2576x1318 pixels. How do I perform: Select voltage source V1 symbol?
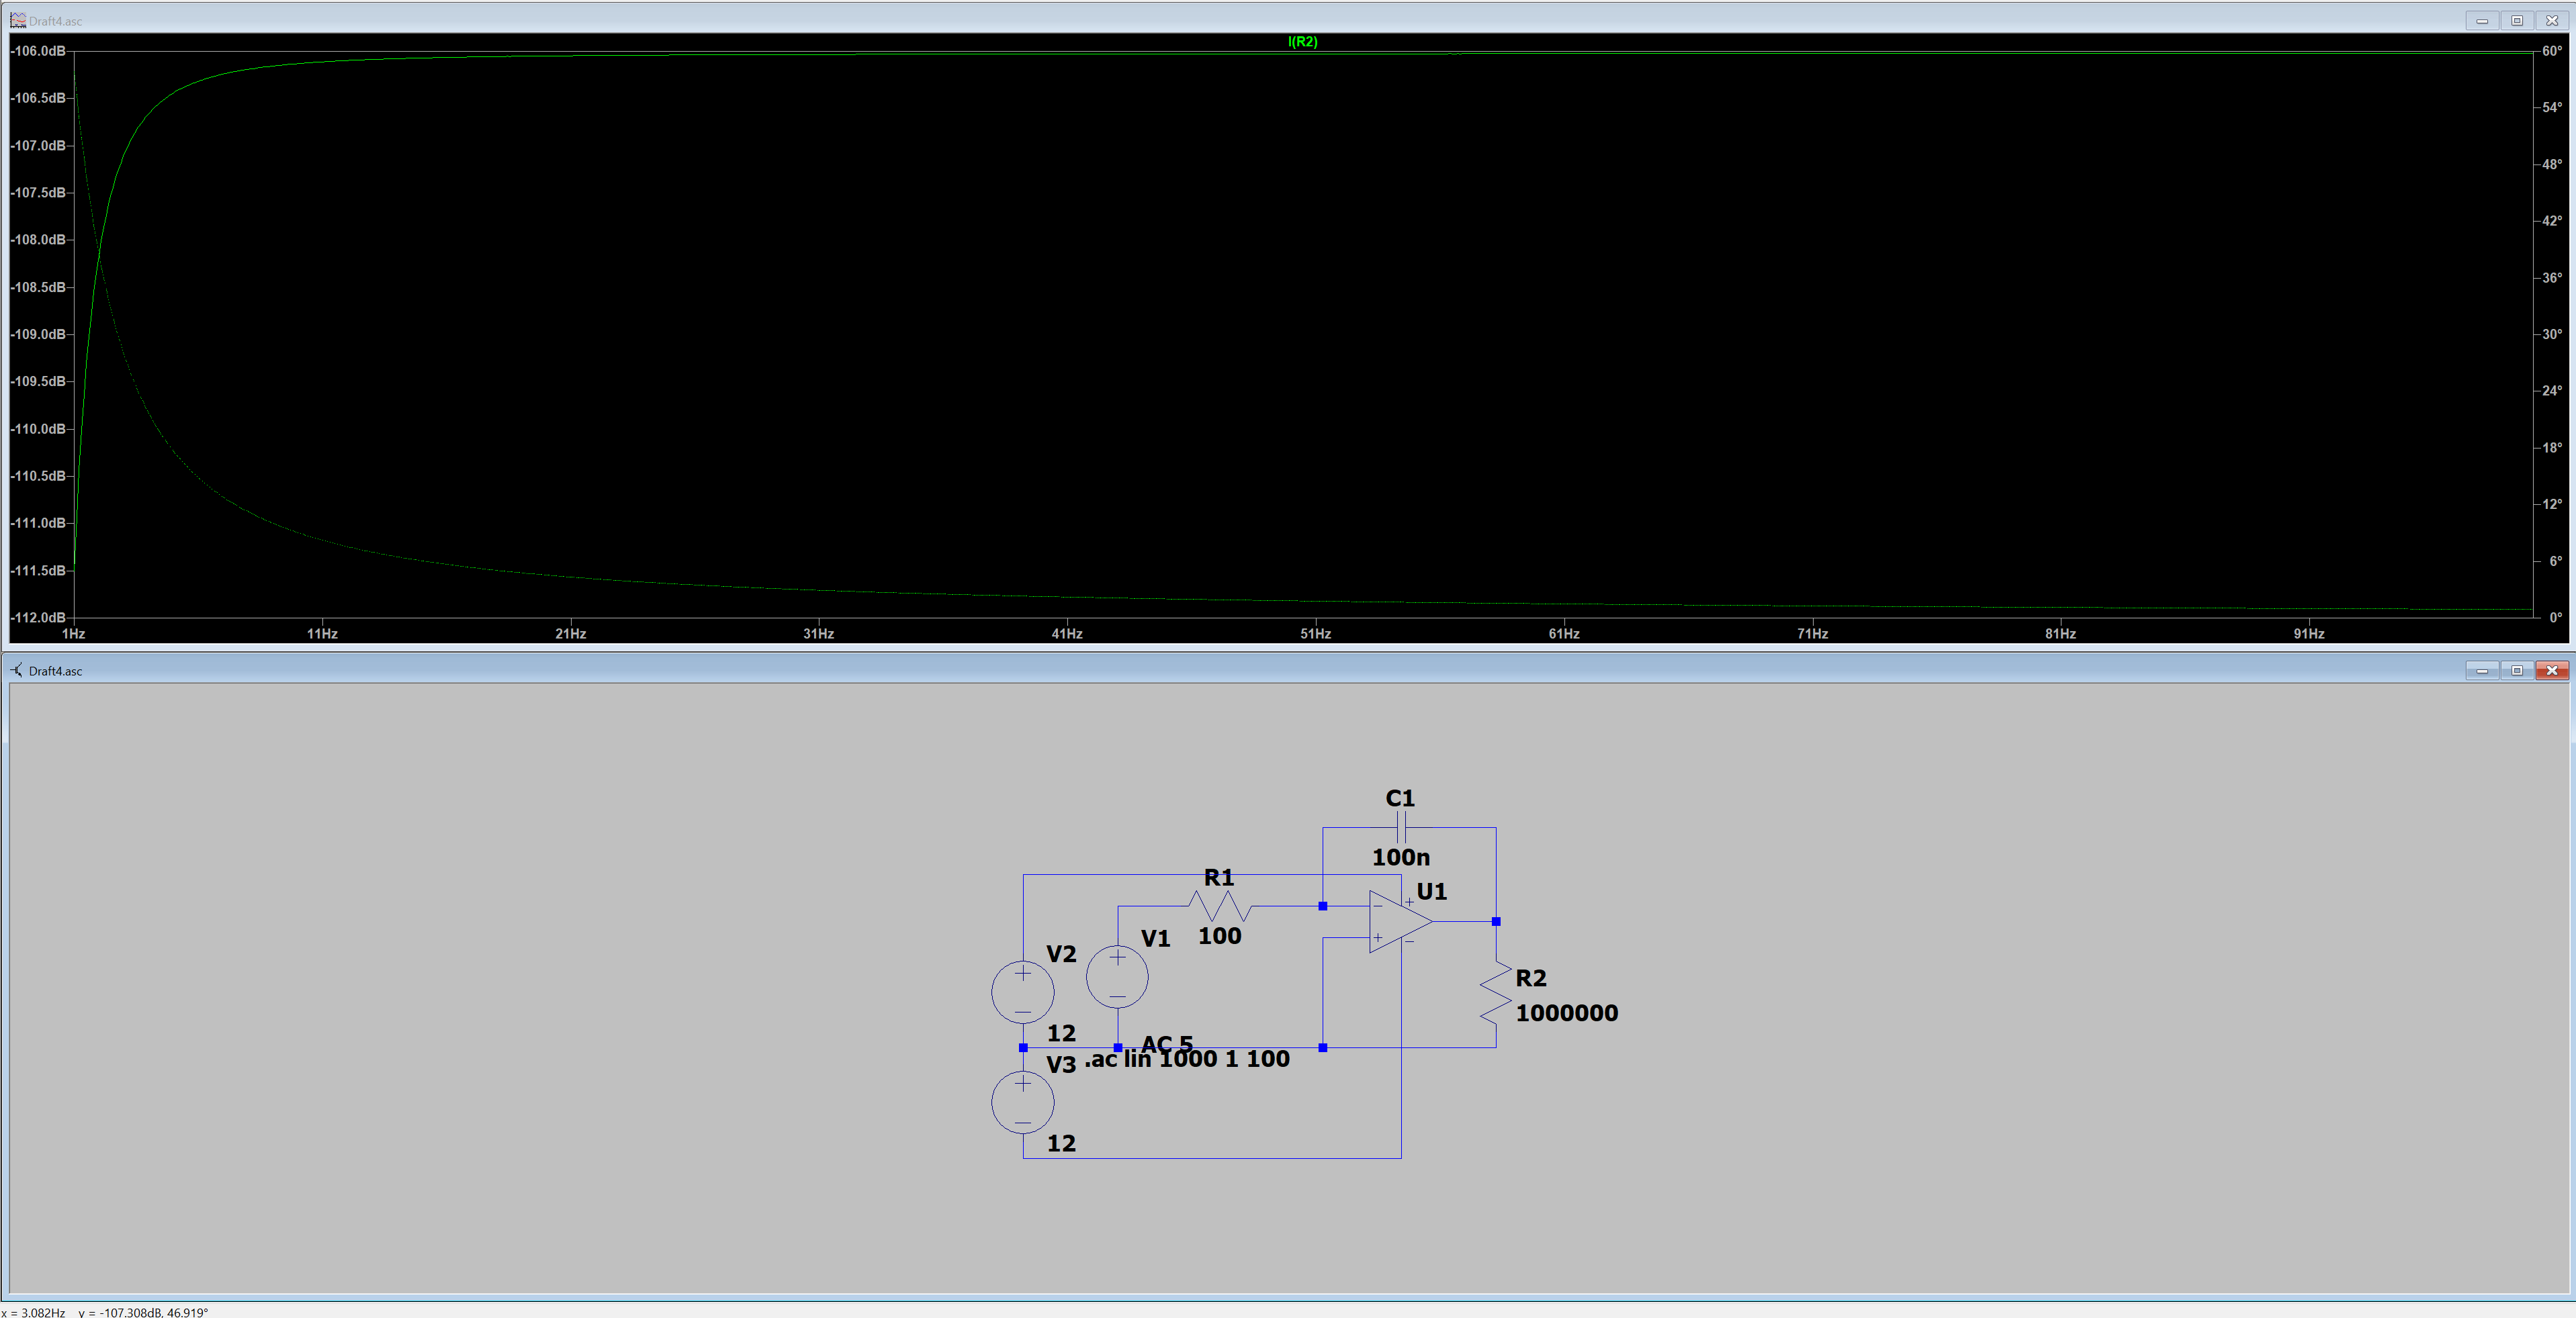(1117, 976)
